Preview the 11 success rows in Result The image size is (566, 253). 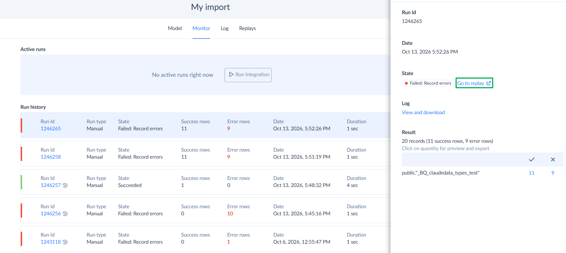coord(532,173)
